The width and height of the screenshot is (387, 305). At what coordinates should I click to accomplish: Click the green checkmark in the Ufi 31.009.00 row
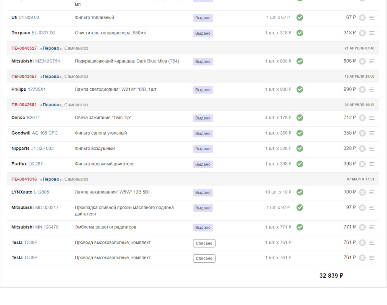[x=300, y=17]
